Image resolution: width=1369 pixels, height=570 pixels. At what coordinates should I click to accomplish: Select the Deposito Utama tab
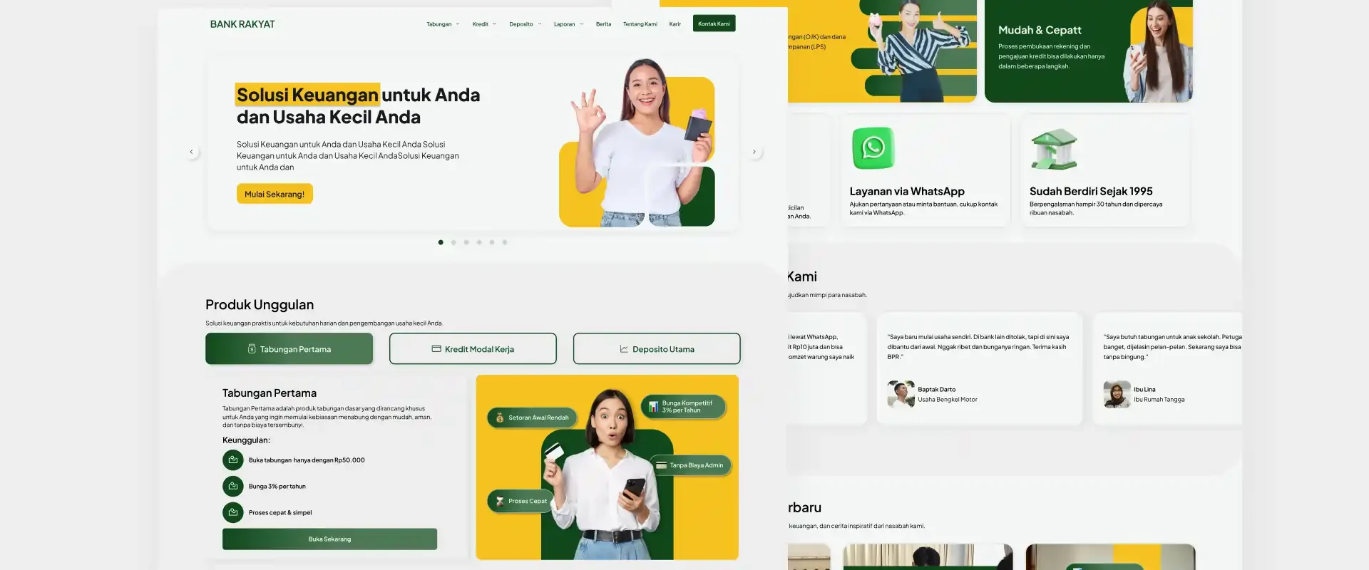pos(657,349)
